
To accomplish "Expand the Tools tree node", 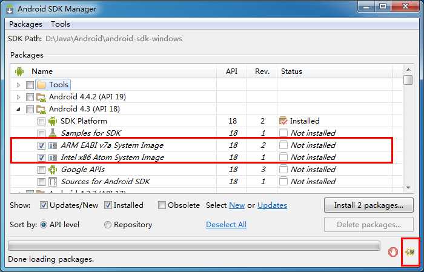I will [18, 85].
